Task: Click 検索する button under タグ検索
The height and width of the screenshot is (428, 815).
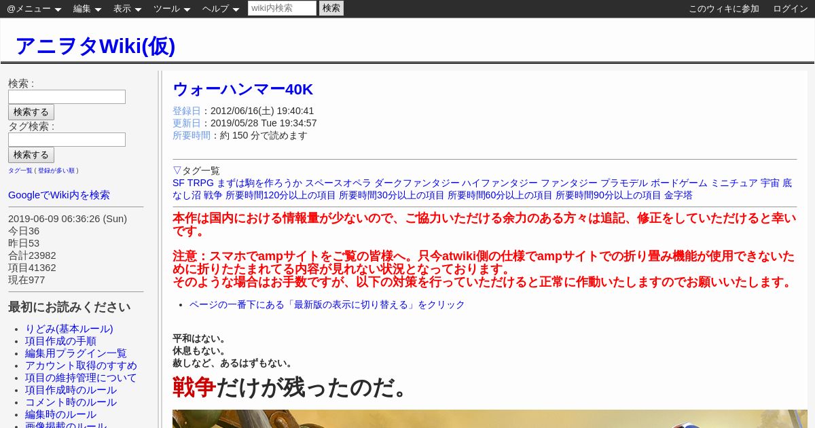Action: tap(31, 155)
